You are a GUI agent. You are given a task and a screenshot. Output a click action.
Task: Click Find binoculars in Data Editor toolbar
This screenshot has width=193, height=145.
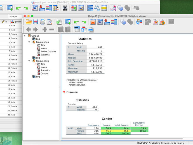pos(65,8)
